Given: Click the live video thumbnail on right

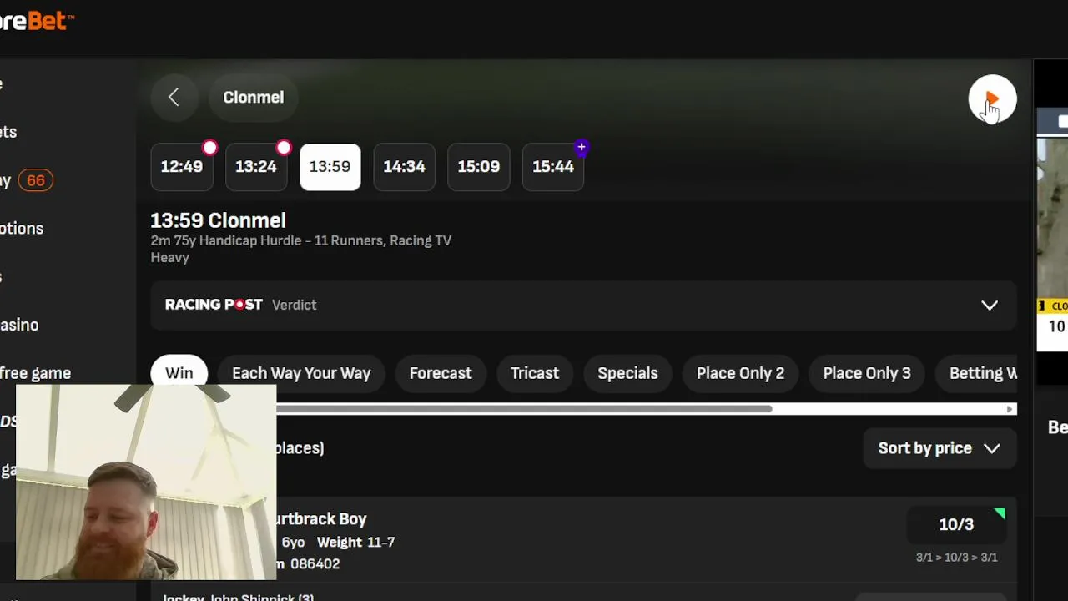Looking at the screenshot, I should point(1052,230).
